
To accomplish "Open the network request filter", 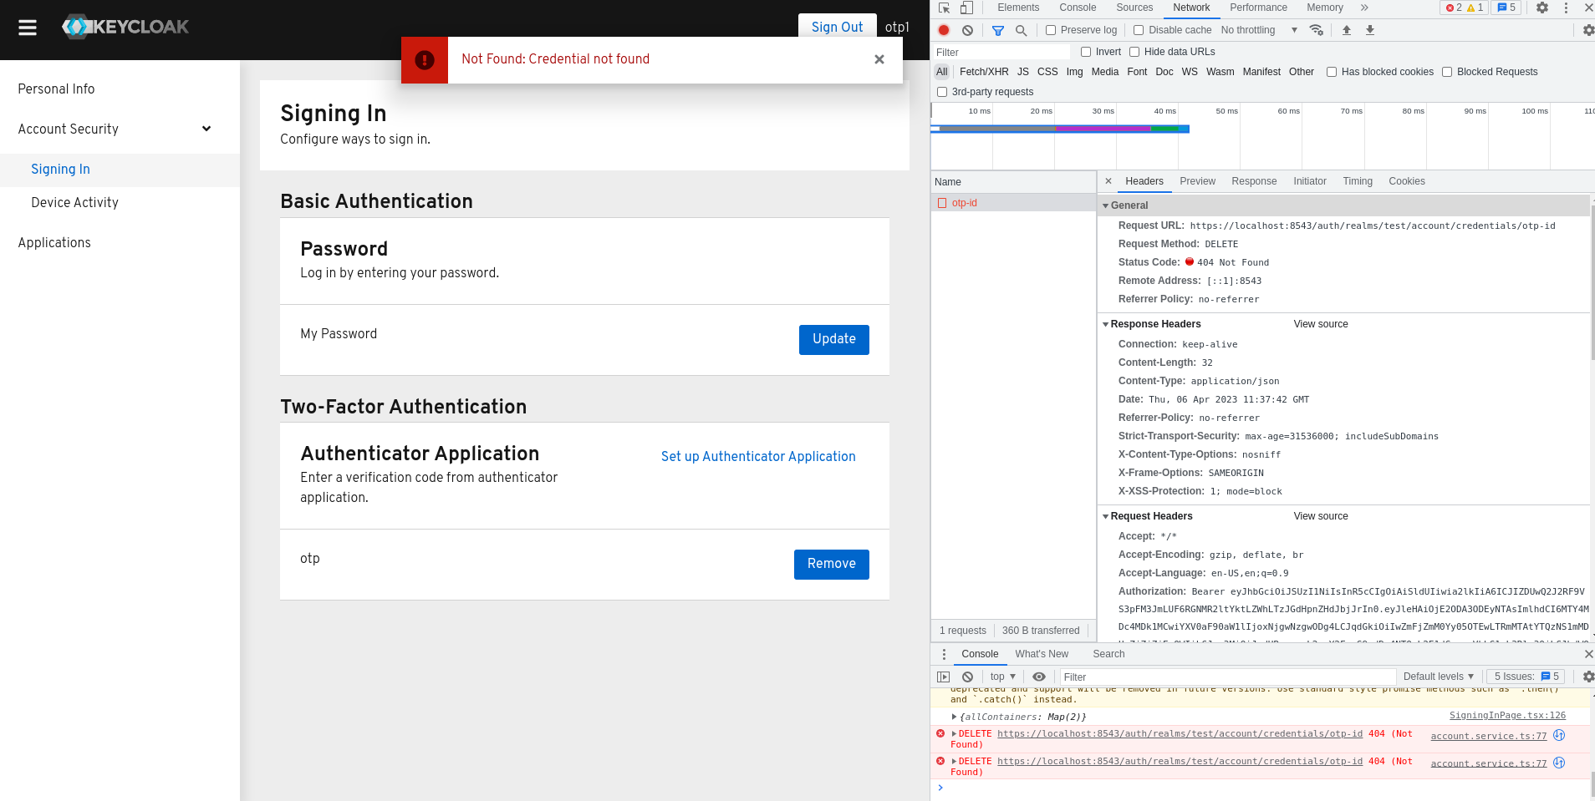I will 996,30.
